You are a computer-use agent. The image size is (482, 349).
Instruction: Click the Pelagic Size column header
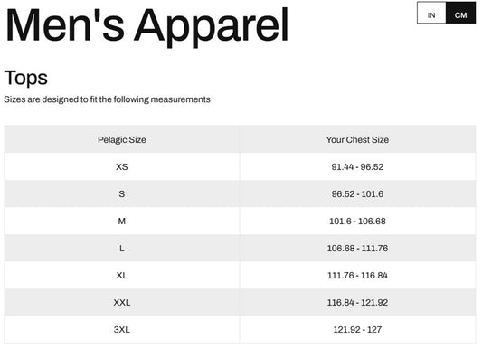[x=122, y=140]
